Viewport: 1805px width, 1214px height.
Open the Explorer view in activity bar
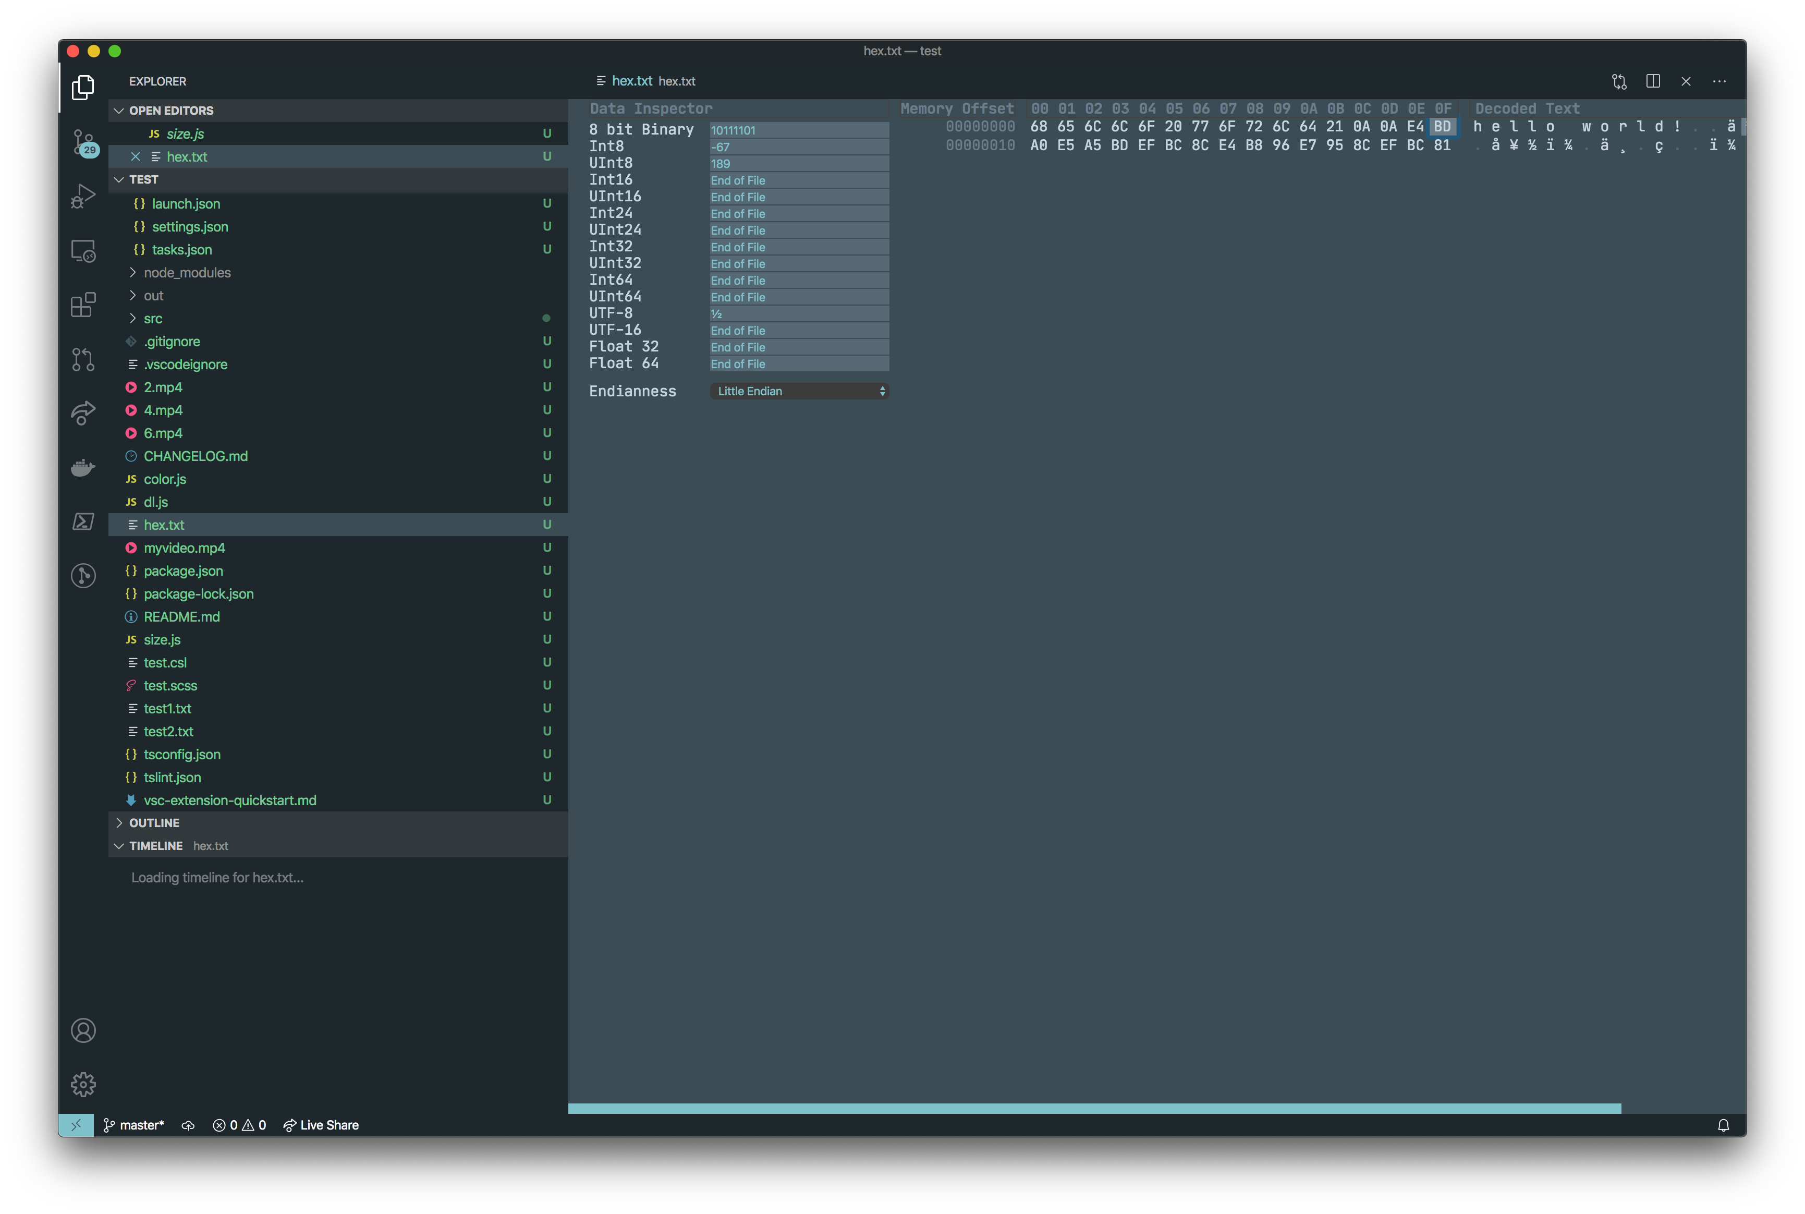[83, 87]
